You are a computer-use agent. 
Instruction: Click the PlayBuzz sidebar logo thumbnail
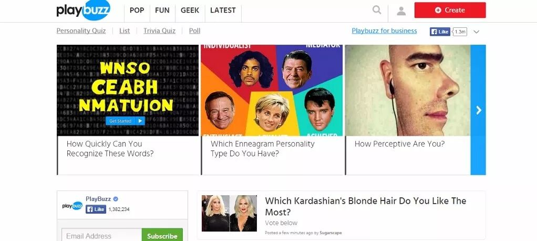click(73, 206)
